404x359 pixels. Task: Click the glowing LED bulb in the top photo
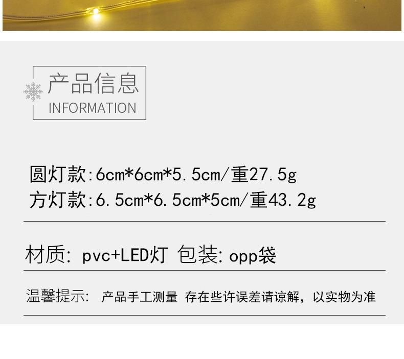pos(96,11)
